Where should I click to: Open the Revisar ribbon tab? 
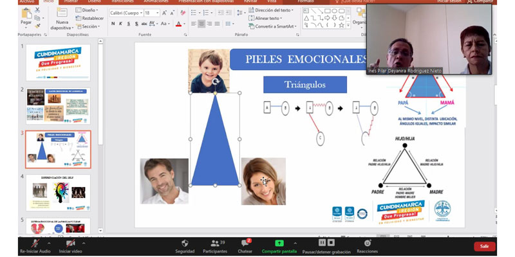point(250,1)
